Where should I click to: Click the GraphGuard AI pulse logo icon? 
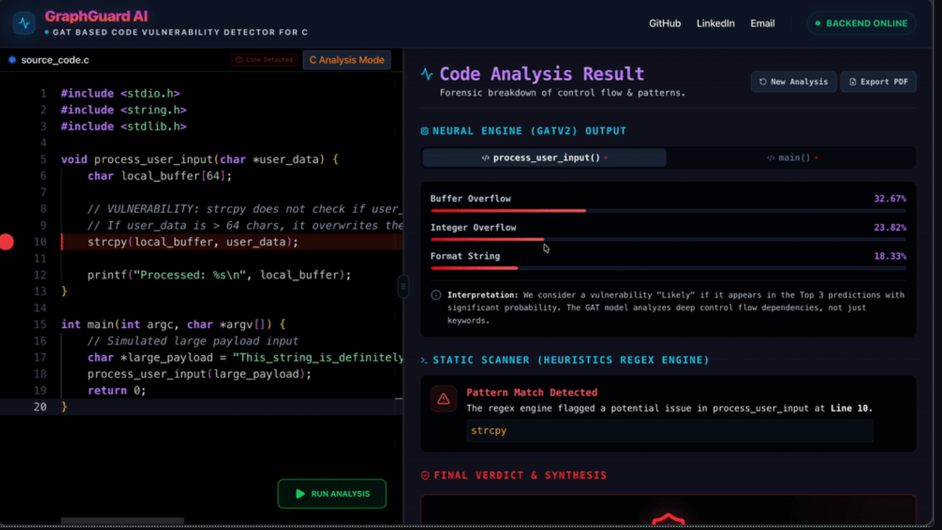click(24, 23)
